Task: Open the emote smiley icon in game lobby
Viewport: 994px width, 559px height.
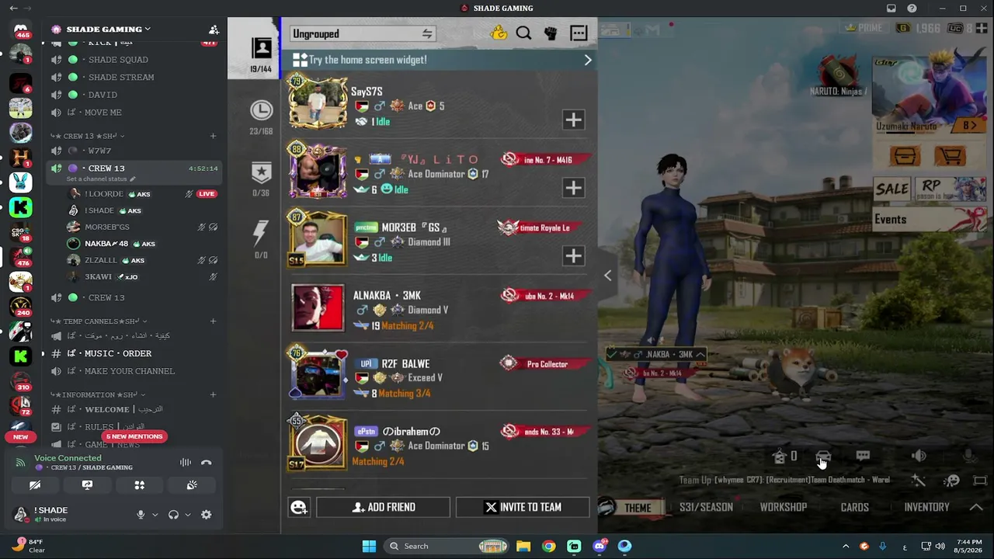Action: point(952,481)
